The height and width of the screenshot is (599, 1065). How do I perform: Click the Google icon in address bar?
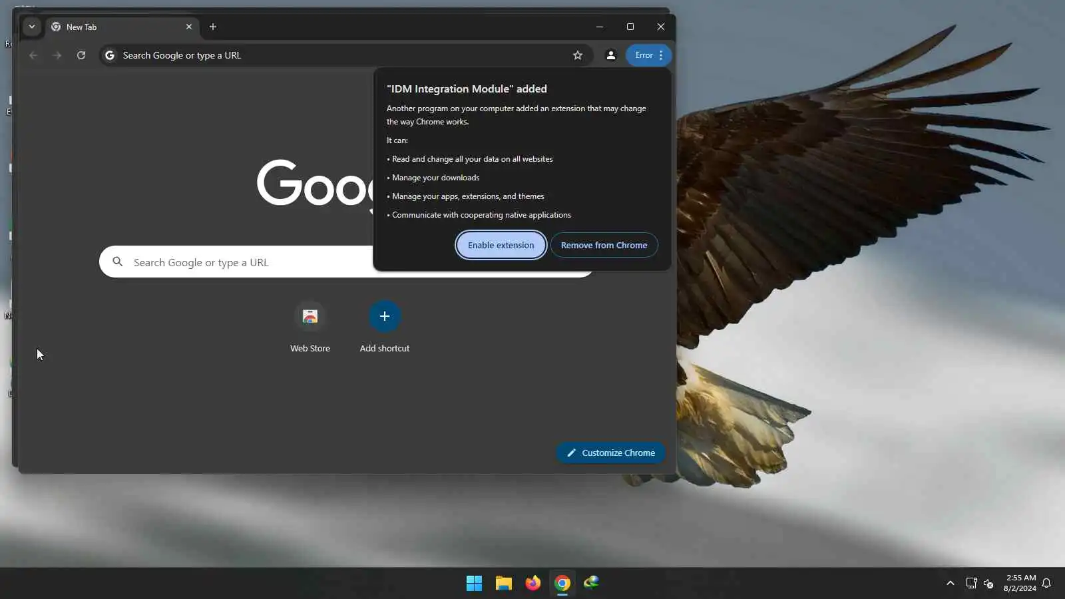coord(110,55)
